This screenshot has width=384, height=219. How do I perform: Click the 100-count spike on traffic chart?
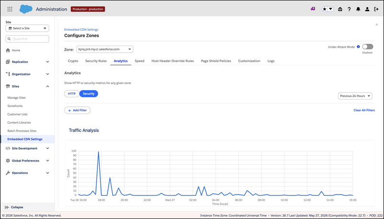[98, 151]
